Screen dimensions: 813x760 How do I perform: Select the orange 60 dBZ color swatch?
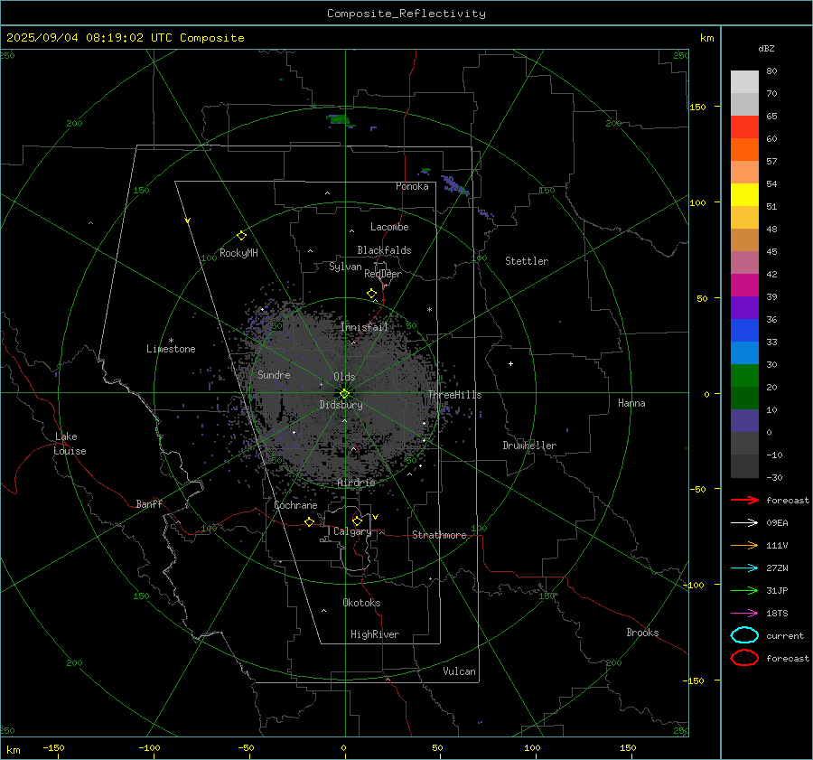(744, 149)
